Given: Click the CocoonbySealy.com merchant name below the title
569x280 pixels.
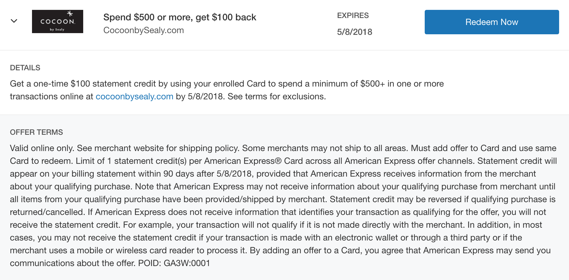Looking at the screenshot, I should 143,30.
